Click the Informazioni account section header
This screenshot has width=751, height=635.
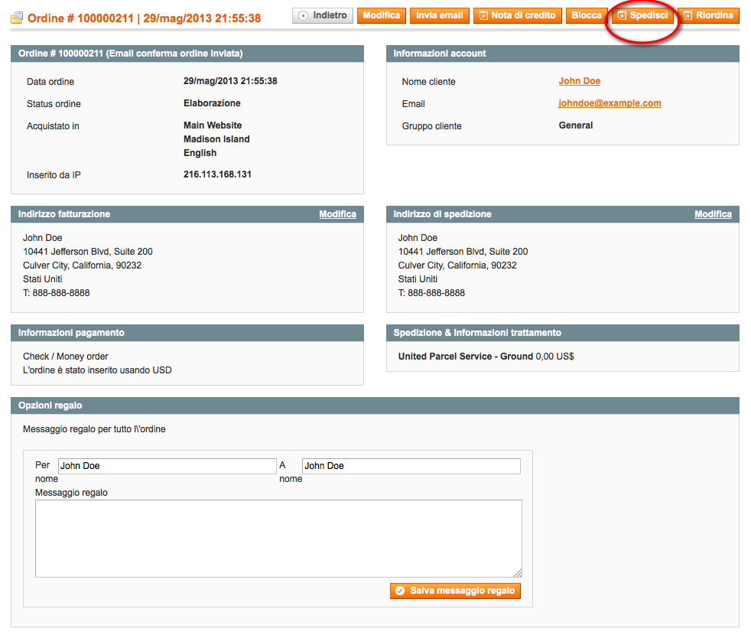562,54
